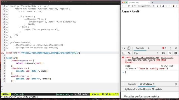Close the What's New tab
Image resolution: width=179 pixels, height=100 pixels.
tap(154, 84)
